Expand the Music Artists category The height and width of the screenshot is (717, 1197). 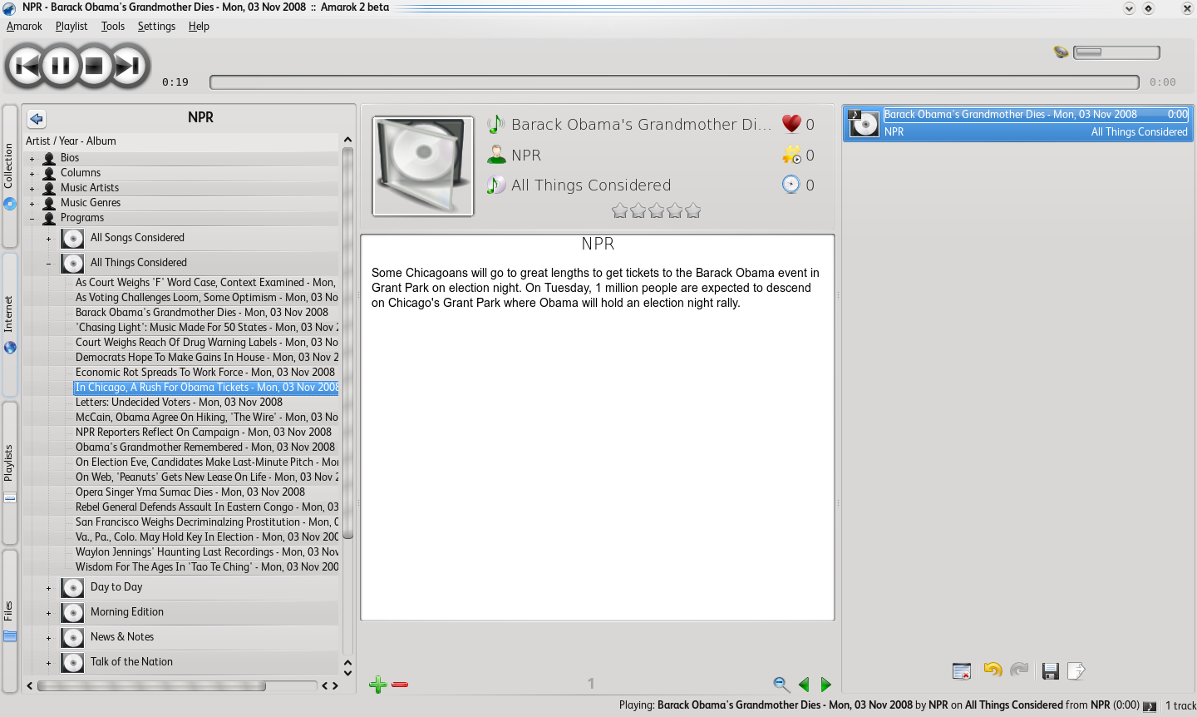tap(32, 188)
